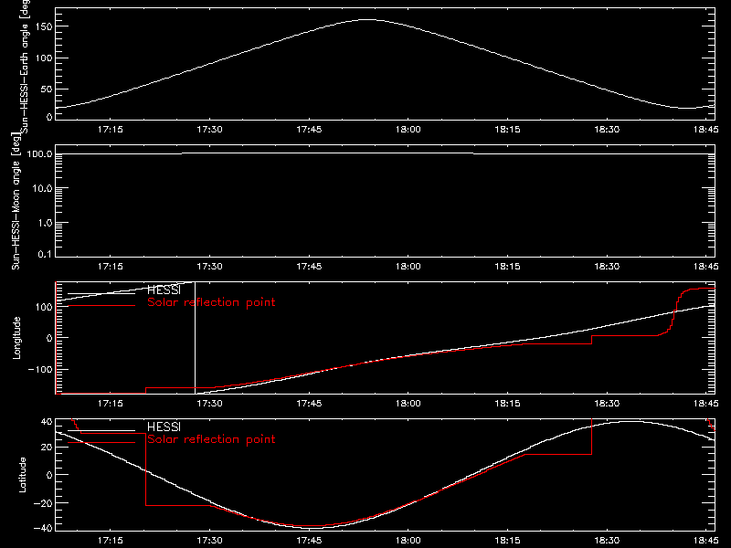Click the HESSI legend label in the Longitude plot

tap(164, 290)
